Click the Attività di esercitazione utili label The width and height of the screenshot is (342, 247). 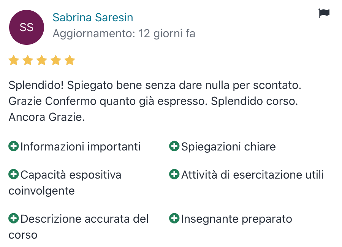(x=252, y=175)
